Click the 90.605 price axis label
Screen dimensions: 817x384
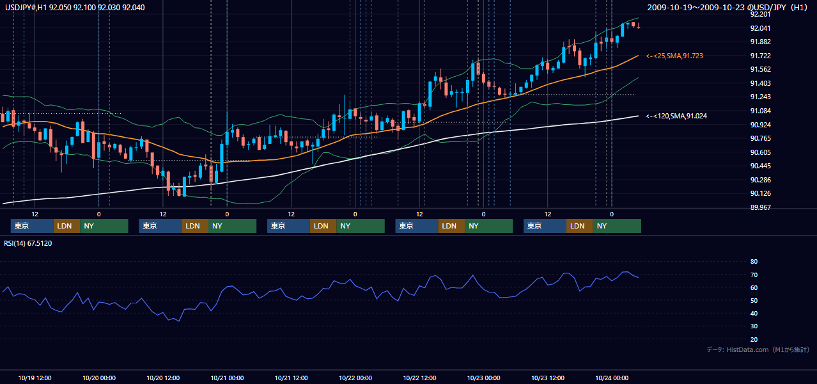point(759,152)
